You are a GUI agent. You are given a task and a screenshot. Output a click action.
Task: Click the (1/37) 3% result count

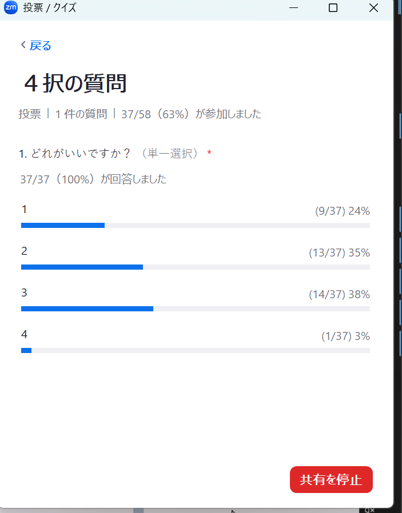click(345, 336)
